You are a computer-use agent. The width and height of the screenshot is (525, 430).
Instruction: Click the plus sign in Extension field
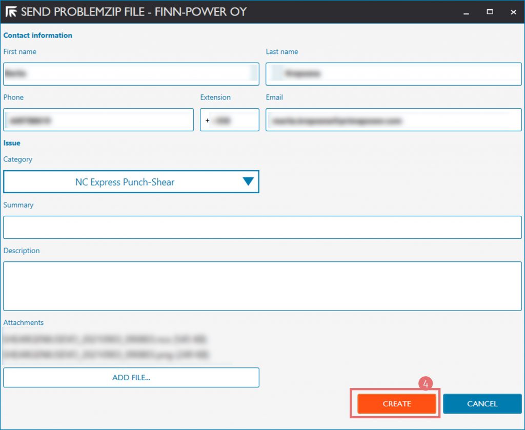pyautogui.click(x=208, y=120)
